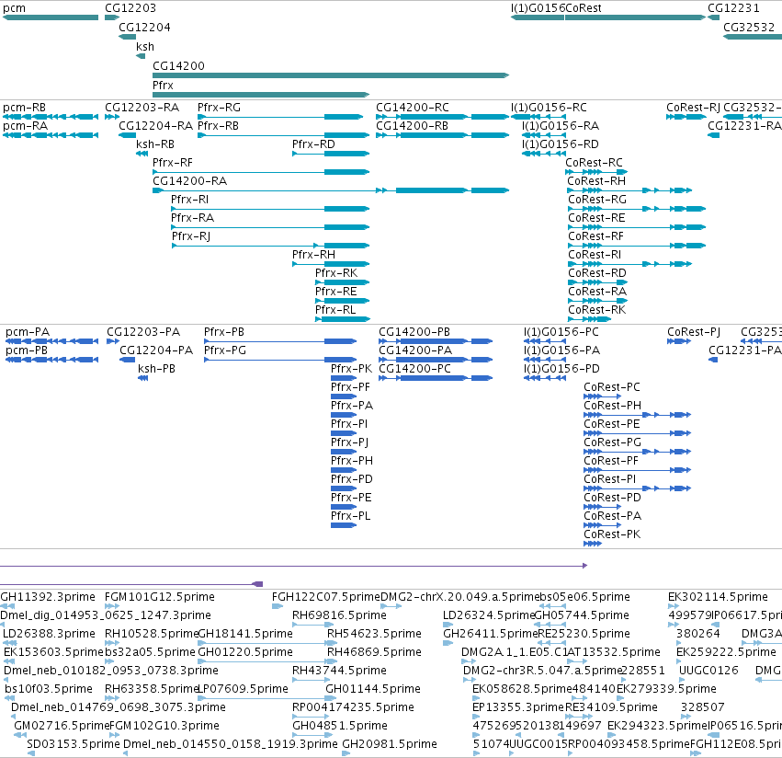Click protein Pfrx-PG

coord(280,360)
